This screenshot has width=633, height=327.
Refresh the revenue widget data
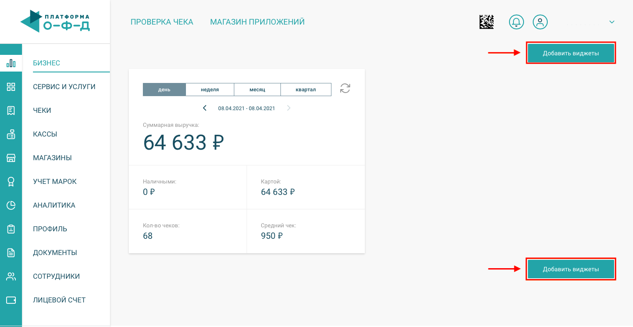point(345,89)
